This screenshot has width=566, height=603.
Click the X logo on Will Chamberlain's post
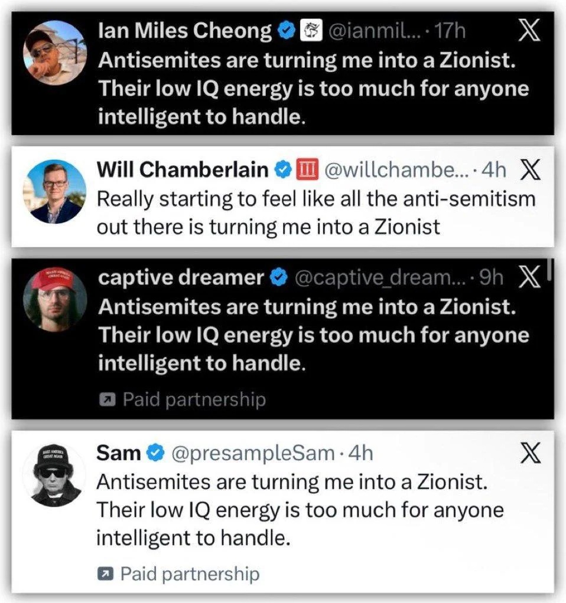tap(529, 170)
